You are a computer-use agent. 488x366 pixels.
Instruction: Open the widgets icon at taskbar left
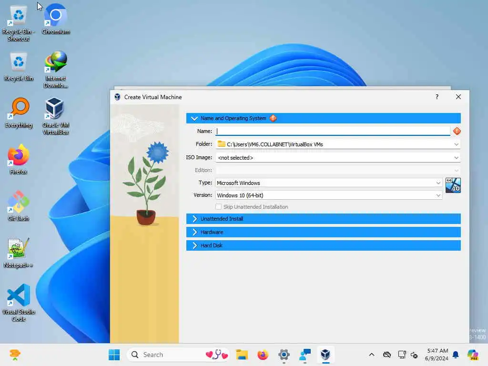15,355
